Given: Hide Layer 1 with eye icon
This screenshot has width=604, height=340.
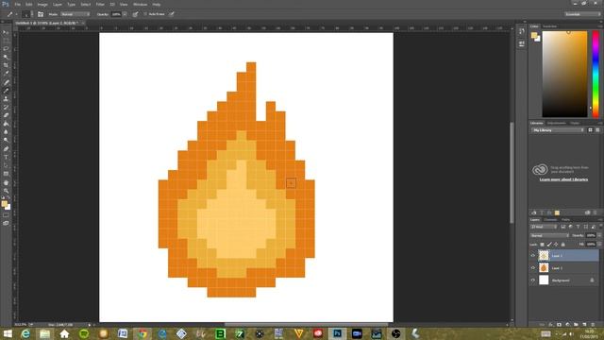Looking at the screenshot, I should pos(533,268).
